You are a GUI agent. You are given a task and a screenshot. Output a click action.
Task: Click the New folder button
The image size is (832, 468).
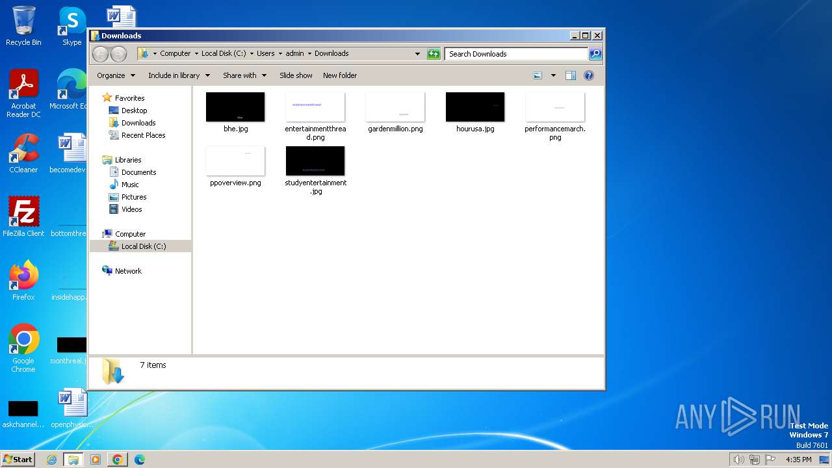[340, 75]
